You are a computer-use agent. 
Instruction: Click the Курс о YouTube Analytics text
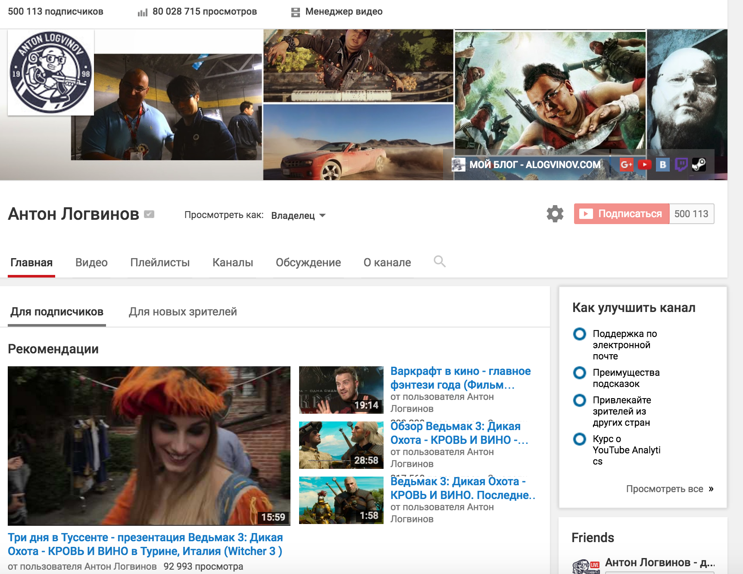point(627,450)
